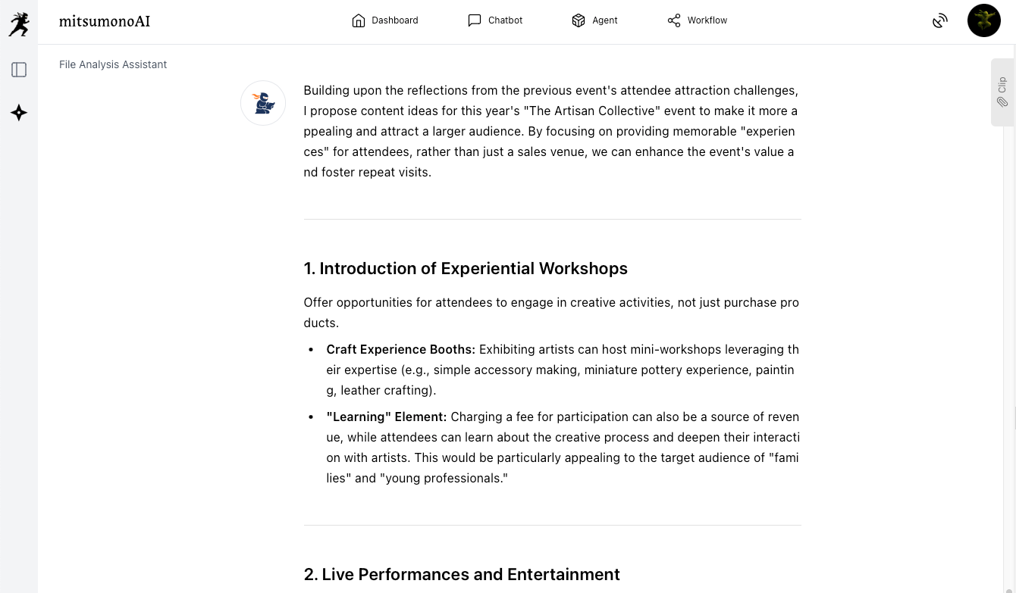Image resolution: width=1016 pixels, height=593 pixels.
Task: Open the Workflow menu label
Action: click(707, 20)
